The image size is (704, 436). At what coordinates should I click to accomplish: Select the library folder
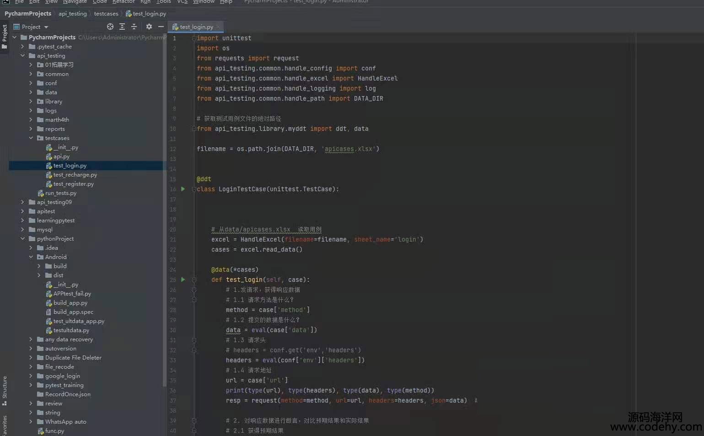(54, 102)
